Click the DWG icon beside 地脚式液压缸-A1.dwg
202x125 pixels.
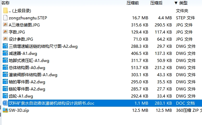pos(5,60)
